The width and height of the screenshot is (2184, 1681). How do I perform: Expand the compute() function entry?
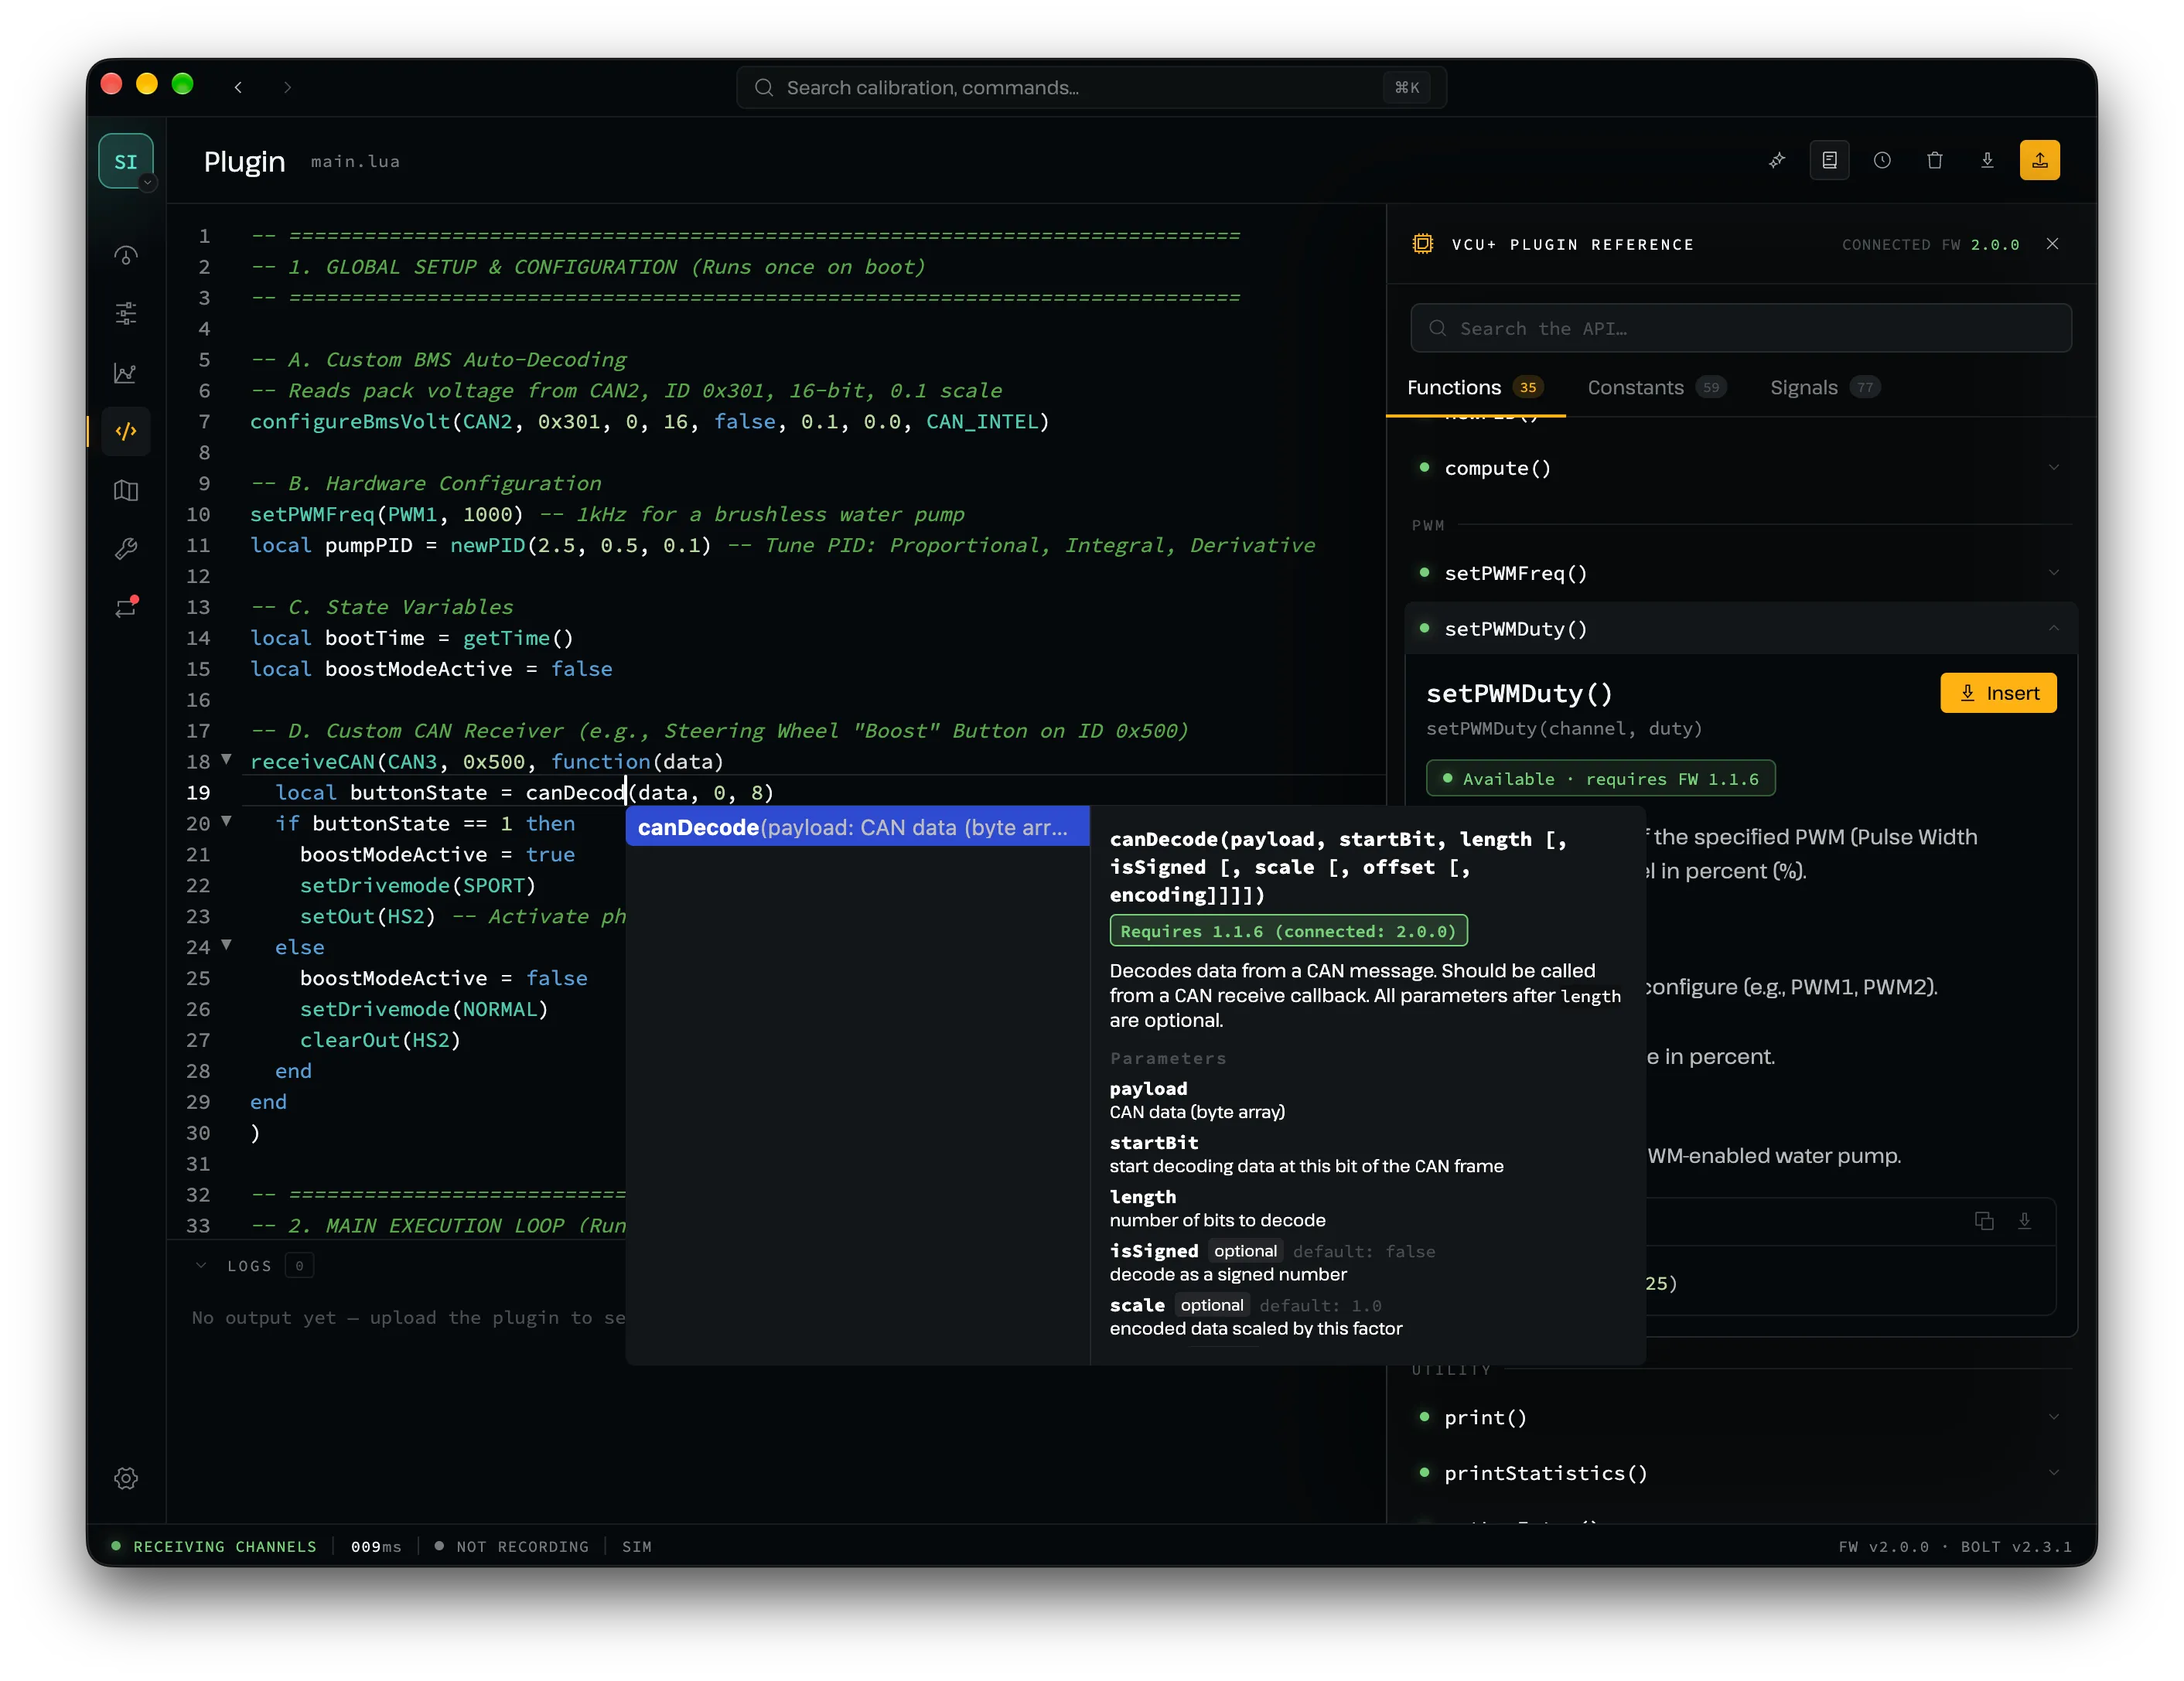1740,468
